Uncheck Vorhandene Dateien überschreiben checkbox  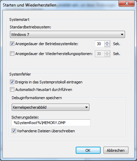click(x=14, y=131)
